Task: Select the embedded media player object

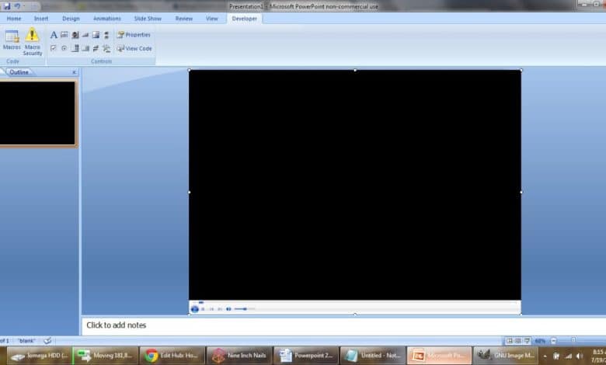Action: (355, 192)
